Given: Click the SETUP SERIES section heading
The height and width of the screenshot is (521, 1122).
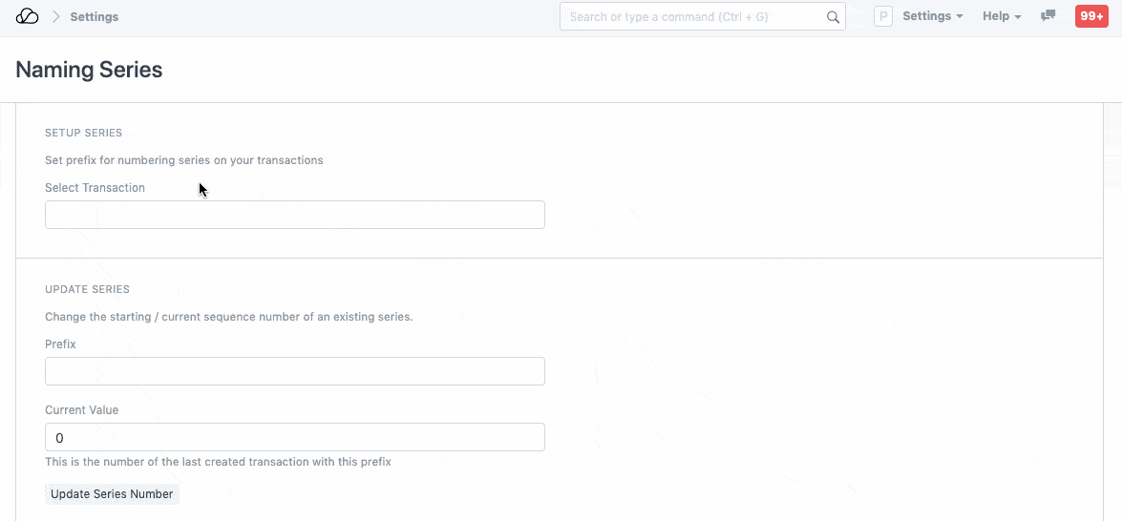Looking at the screenshot, I should [x=83, y=133].
